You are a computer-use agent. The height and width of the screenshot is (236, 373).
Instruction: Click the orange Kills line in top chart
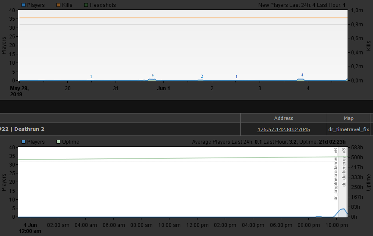click(x=172, y=18)
